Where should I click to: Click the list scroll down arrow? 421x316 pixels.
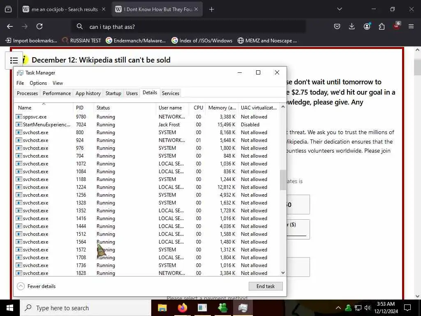pos(283,273)
